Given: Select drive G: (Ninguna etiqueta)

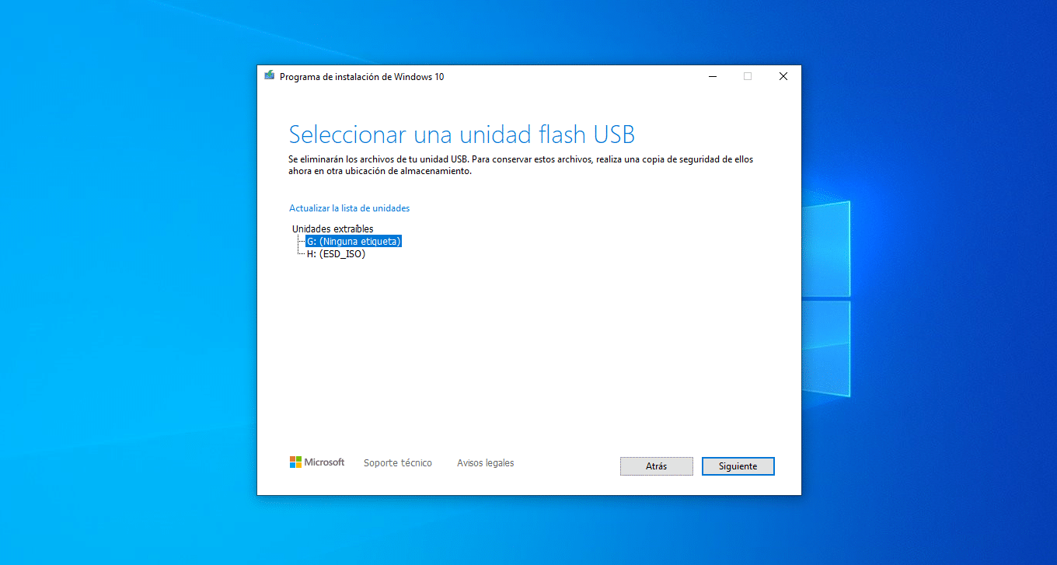Looking at the screenshot, I should tap(354, 241).
